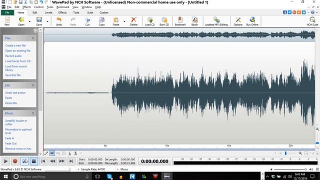Go to start of the file

[x=43, y=161]
